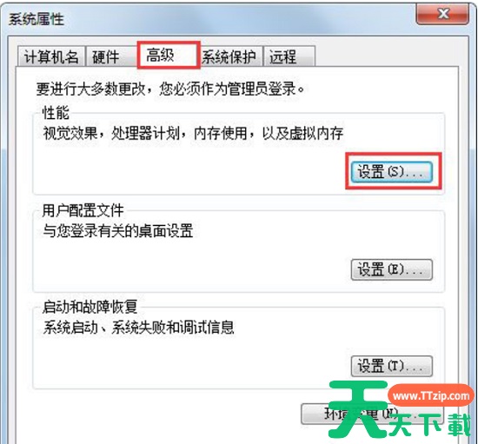Click the www.TTzip.com orange badge
This screenshot has height=444, width=478.
(431, 395)
